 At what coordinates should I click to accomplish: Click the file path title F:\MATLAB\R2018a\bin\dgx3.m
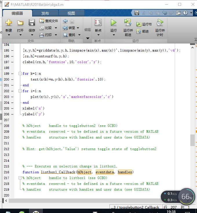tap(37, 5)
